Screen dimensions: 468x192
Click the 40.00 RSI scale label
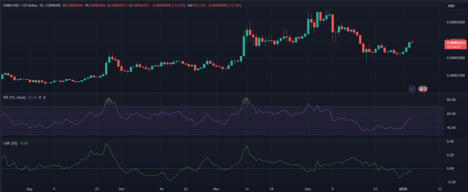coord(451,128)
